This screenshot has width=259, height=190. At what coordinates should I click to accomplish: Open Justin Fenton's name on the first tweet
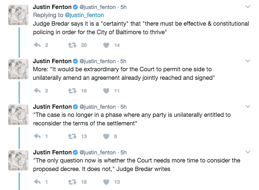click(x=52, y=7)
